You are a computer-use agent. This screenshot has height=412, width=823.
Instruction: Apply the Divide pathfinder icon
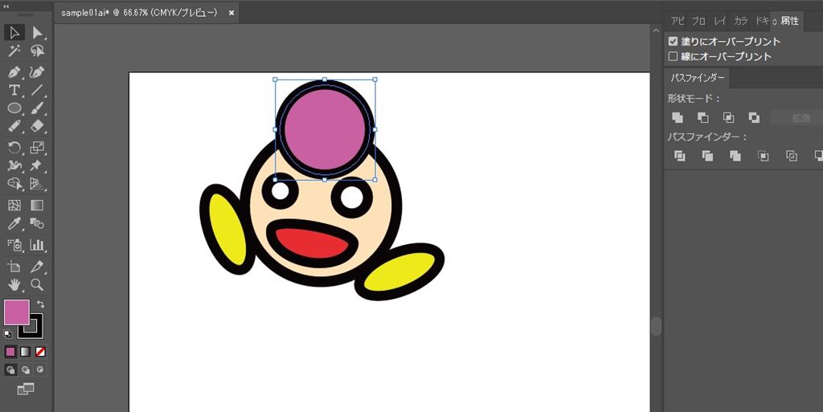coord(679,156)
